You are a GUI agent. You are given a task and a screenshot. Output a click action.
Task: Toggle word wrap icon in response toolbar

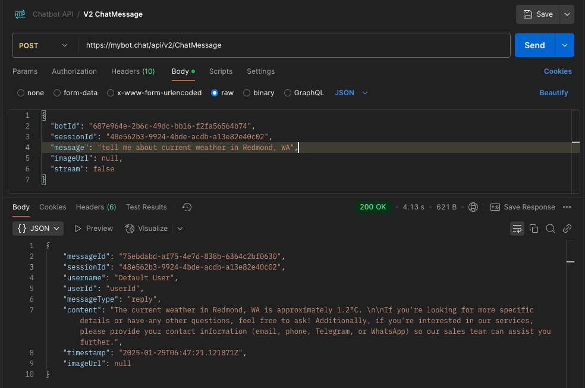click(x=517, y=229)
